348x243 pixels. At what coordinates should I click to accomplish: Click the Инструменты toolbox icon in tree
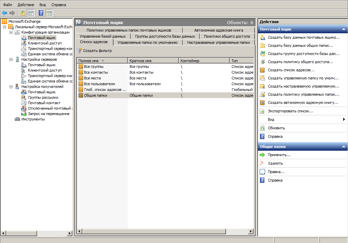point(17,119)
